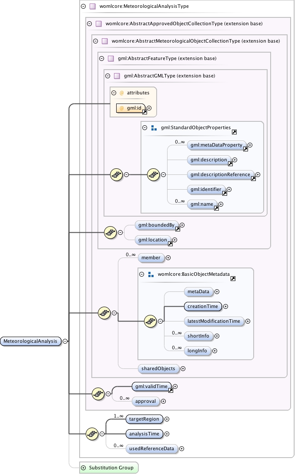Follow reference arrow on gml:boundedBy

178,229
